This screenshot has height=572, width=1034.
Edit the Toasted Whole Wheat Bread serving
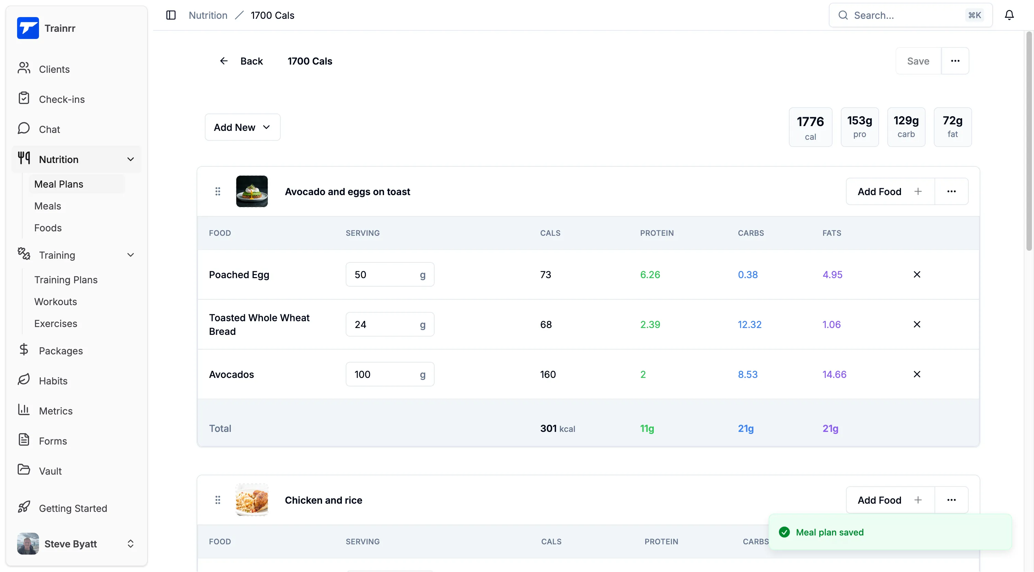click(x=390, y=324)
